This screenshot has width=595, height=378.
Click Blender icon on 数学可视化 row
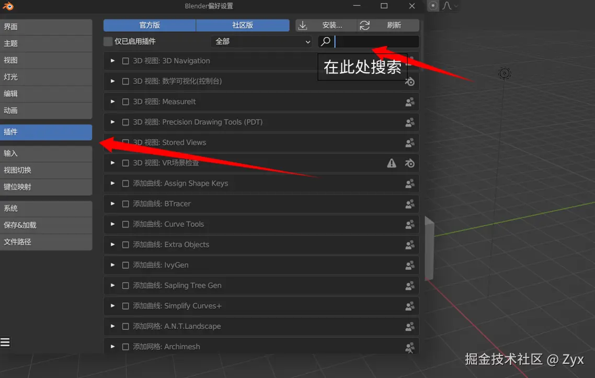pyautogui.click(x=410, y=82)
